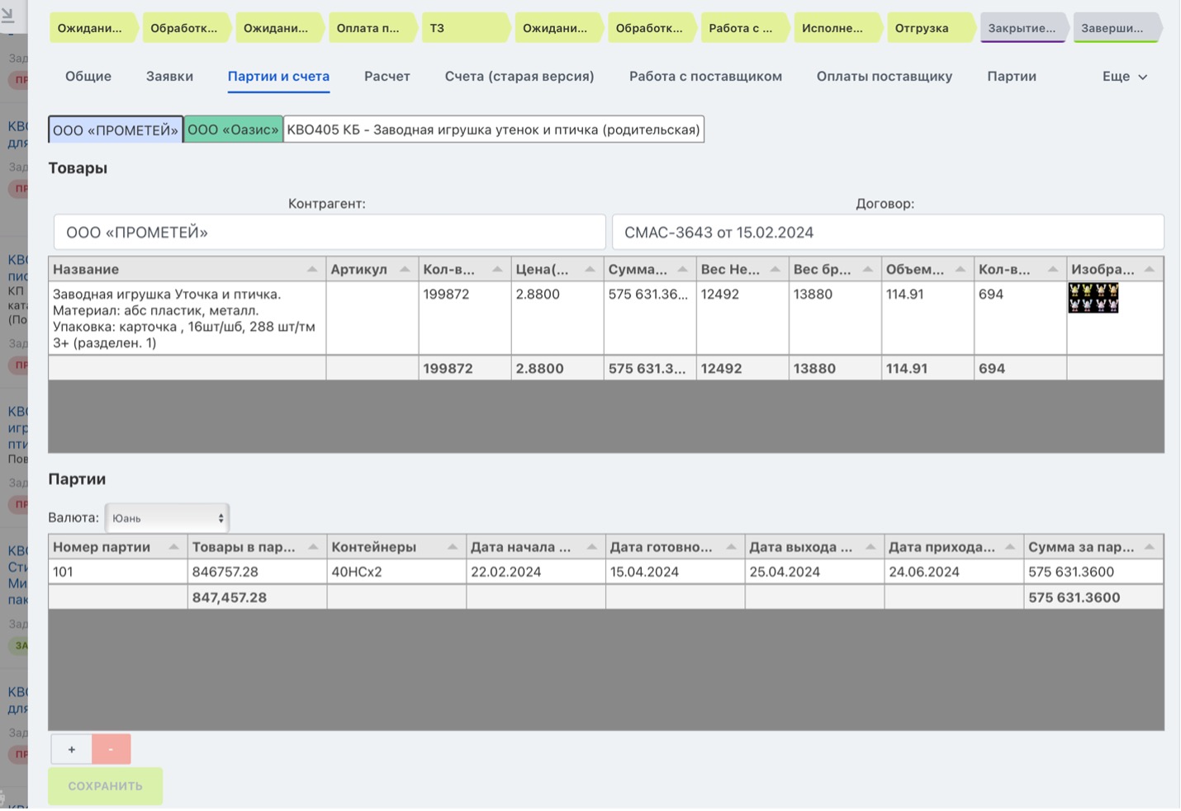Sort batches by Контейнеры column arrow
1181x811 pixels.
[452, 547]
